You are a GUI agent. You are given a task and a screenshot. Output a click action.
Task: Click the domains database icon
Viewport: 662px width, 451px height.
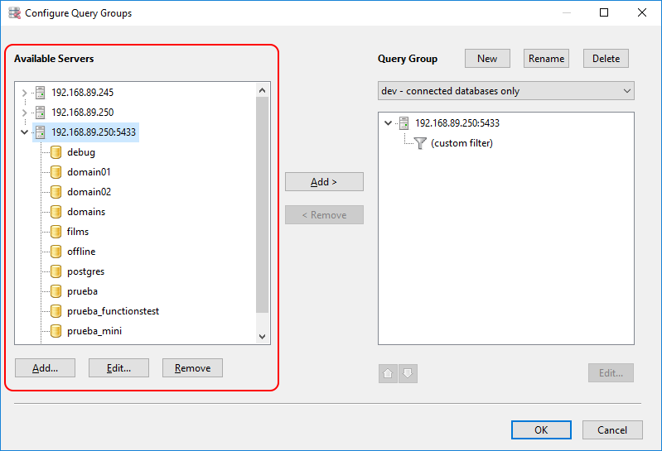pyautogui.click(x=56, y=212)
